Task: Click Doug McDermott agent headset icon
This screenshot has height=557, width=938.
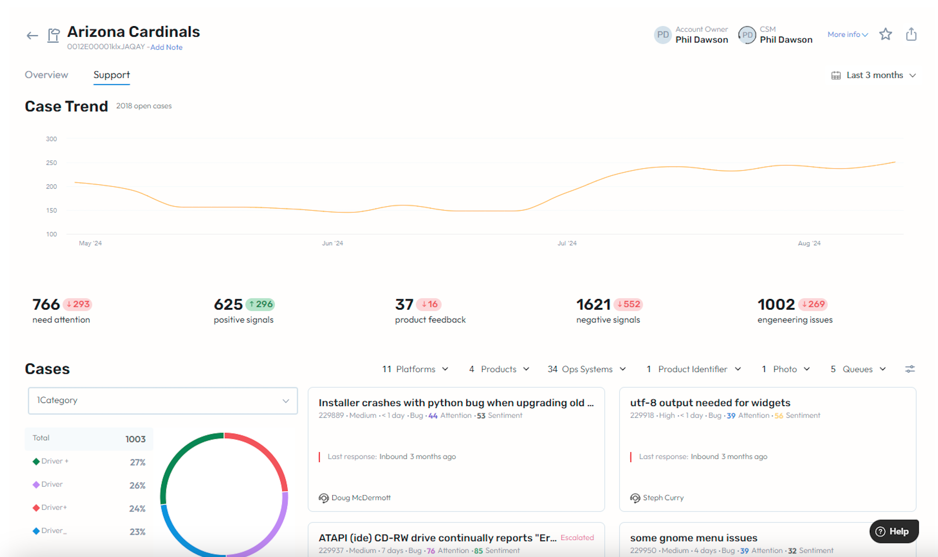Action: (324, 498)
